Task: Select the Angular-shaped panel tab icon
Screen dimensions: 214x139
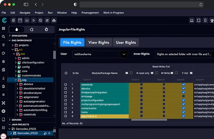Action: click(x=32, y=29)
